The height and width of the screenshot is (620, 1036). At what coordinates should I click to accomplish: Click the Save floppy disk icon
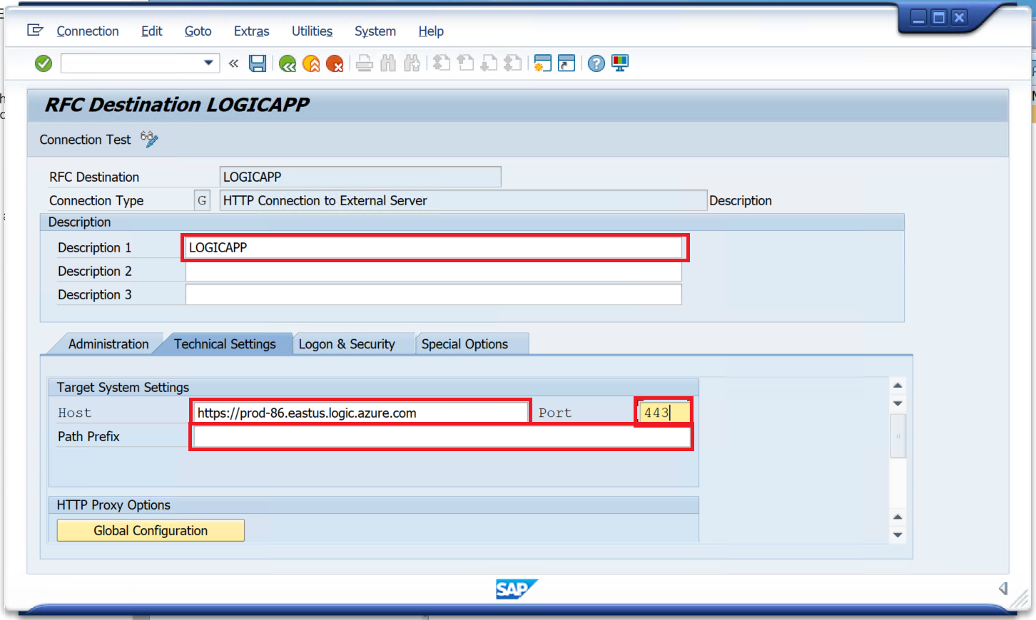click(x=258, y=63)
